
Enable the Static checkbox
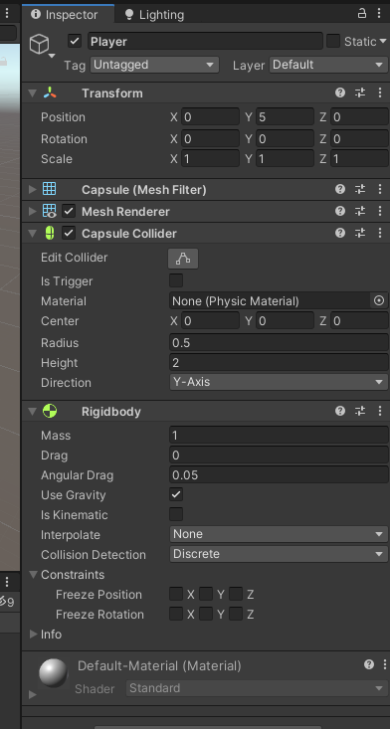click(x=333, y=42)
